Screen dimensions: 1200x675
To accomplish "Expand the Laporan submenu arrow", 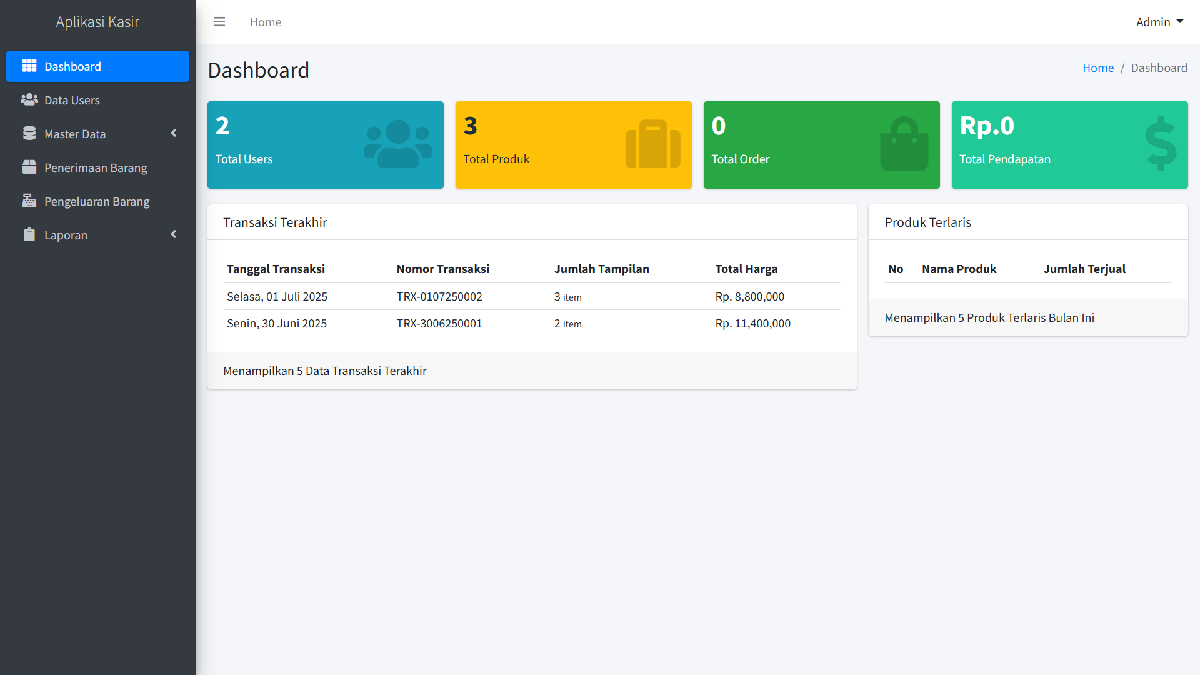I will click(174, 234).
